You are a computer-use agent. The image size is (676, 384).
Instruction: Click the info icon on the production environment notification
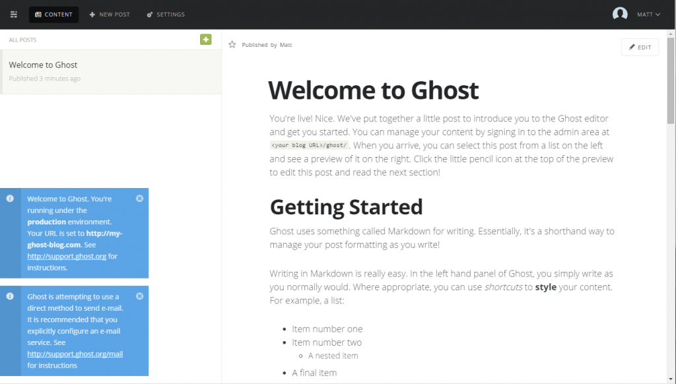(x=9, y=198)
